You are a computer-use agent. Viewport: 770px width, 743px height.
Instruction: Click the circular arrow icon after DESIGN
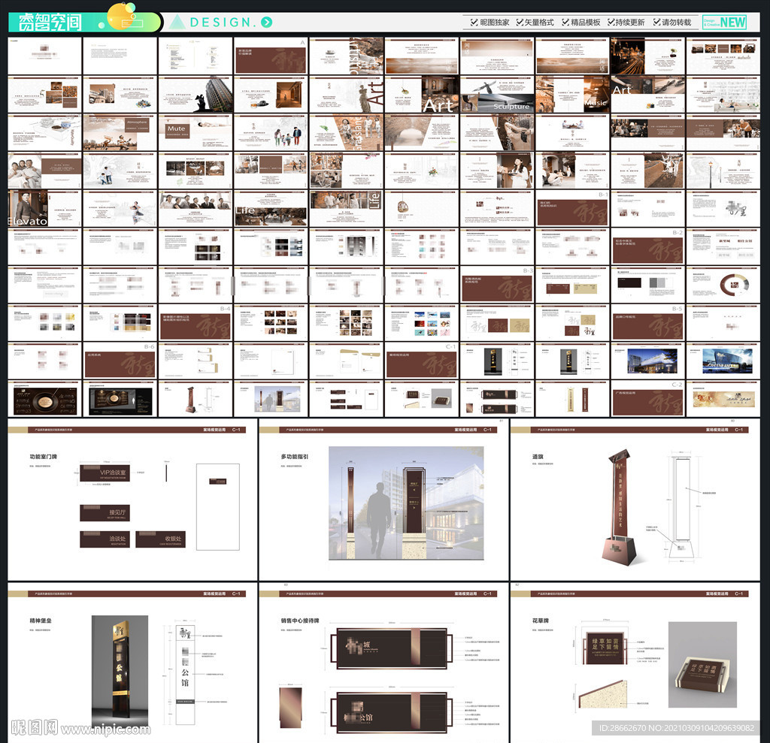coord(268,23)
